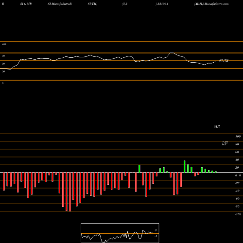Click the '-40' label on the MR axis
Screen dimensions: 243x243
click(237, 191)
